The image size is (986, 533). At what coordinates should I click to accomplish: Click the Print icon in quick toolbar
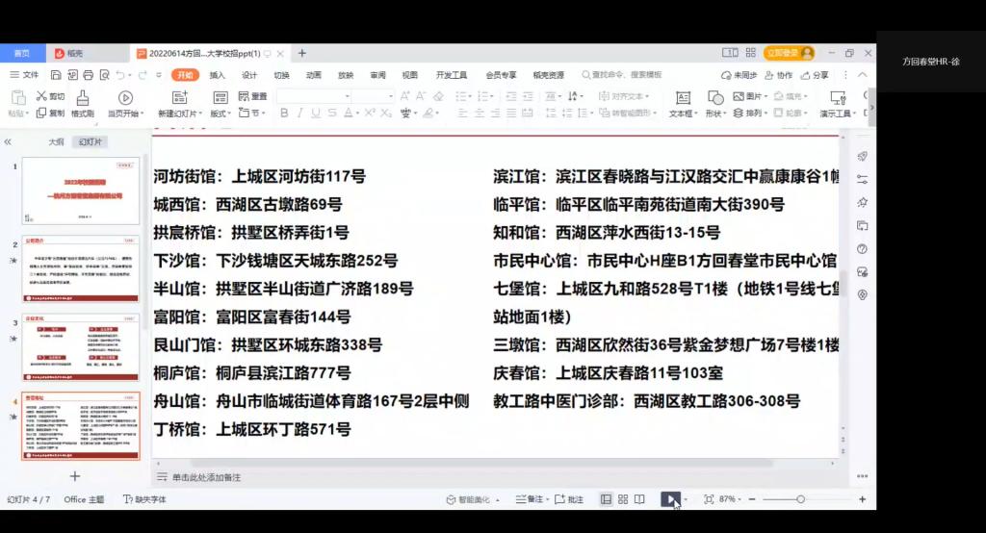click(88, 75)
